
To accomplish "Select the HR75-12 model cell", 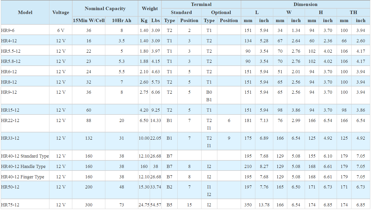I will coord(10,205).
